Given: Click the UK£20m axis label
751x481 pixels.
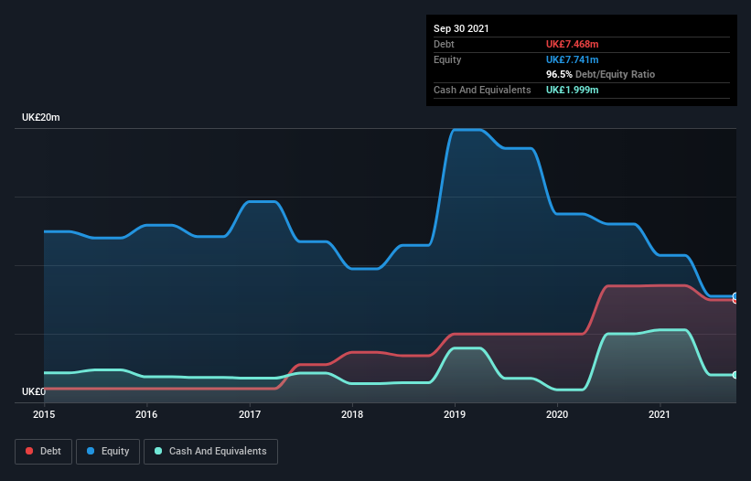Looking at the screenshot, I should [41, 117].
